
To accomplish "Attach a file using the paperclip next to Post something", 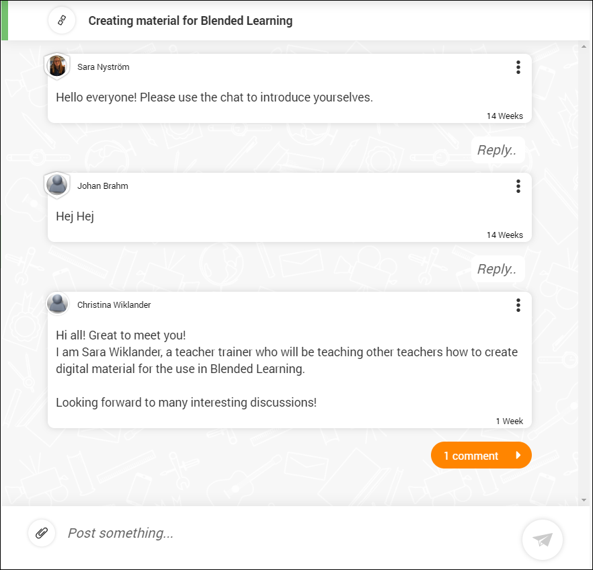I will pos(42,533).
